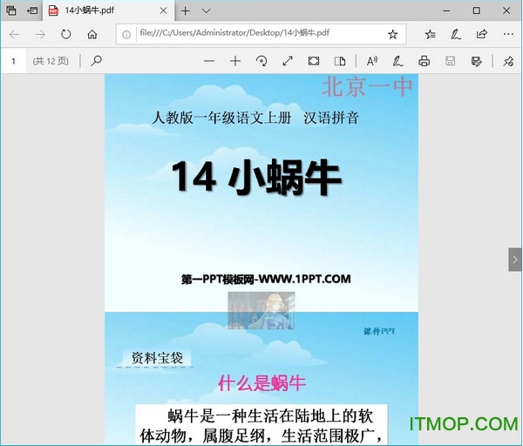Show site information icon in address bar

[x=126, y=34]
